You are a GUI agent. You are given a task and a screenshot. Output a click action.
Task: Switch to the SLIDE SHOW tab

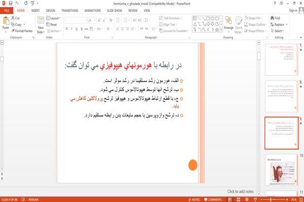point(115,11)
